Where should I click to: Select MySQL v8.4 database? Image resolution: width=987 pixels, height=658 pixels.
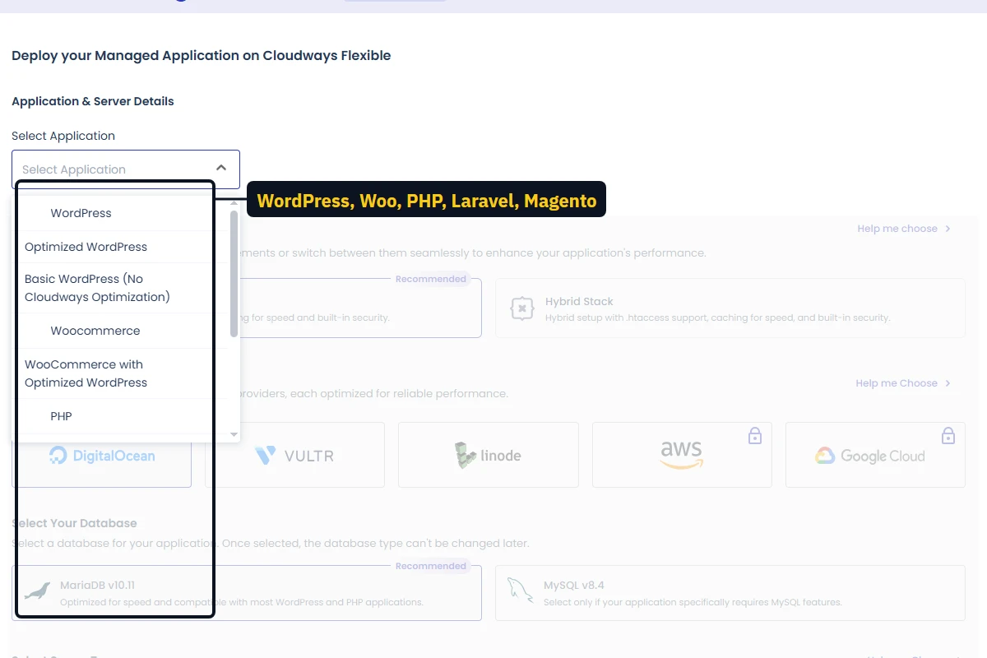coord(730,592)
